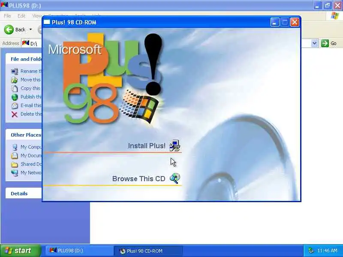Image resolution: width=343 pixels, height=257 pixels.
Task: Click the Windows flag logo in Explorer toolbar
Action: click(335, 16)
